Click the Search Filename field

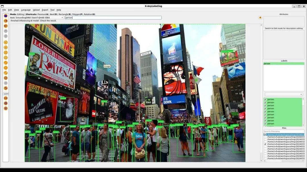point(284,131)
